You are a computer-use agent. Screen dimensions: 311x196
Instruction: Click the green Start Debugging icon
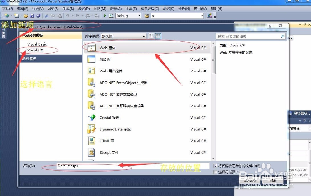[x=105, y=15]
